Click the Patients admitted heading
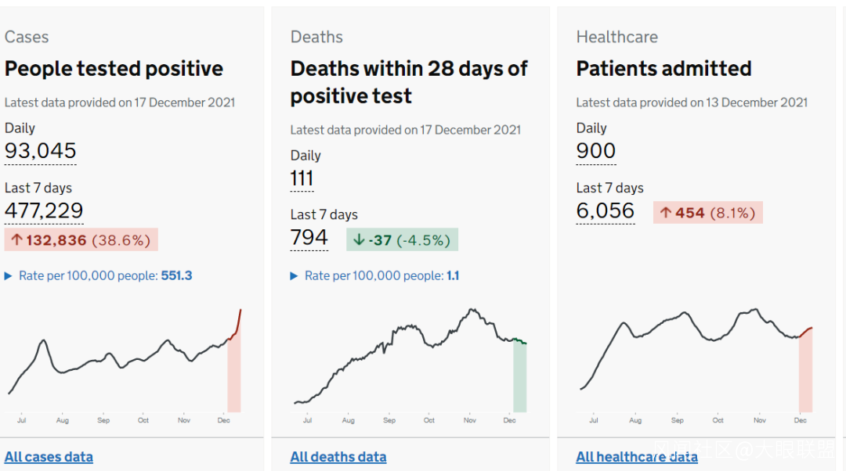 click(x=663, y=69)
